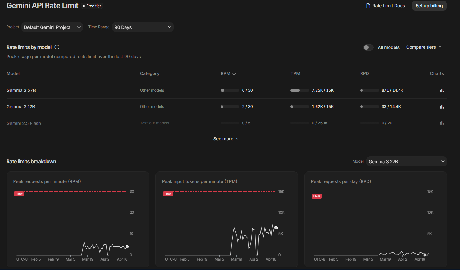Click the Free tier badge
This screenshot has width=460, height=270.
tap(92, 6)
